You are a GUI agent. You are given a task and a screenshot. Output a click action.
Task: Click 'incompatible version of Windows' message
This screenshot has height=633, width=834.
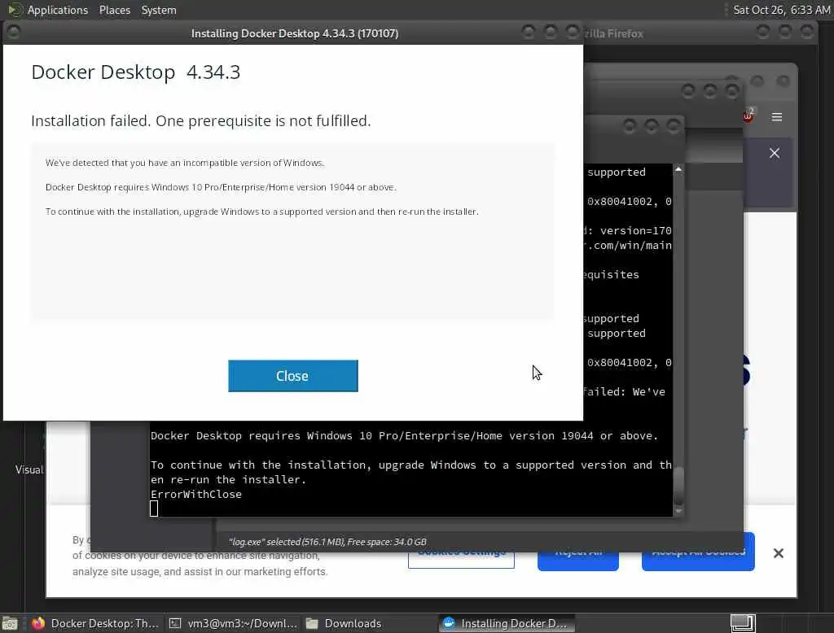coord(185,163)
